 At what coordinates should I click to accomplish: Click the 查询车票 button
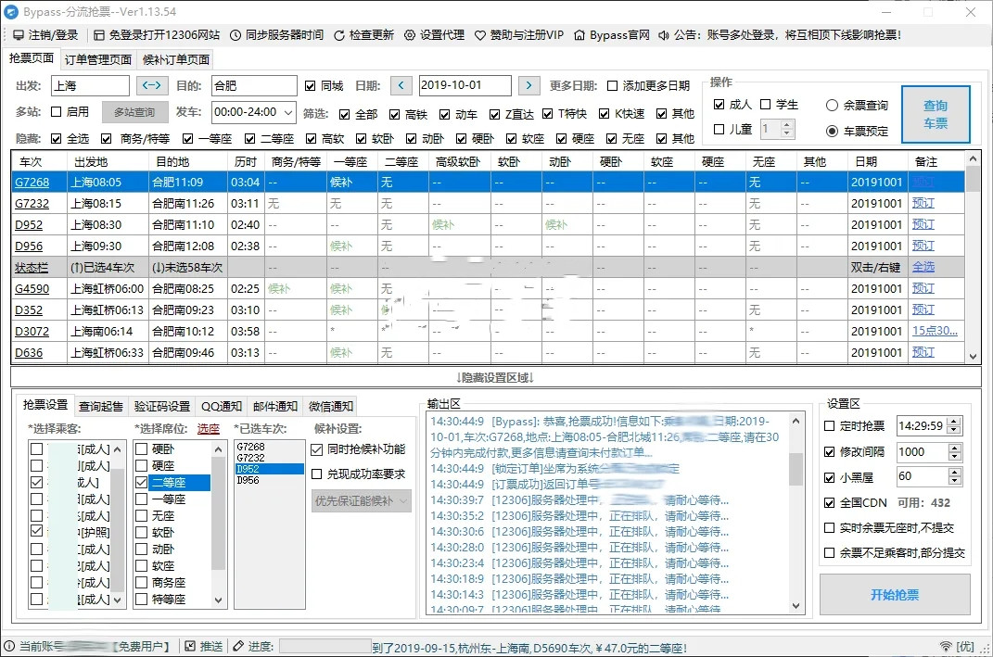click(936, 114)
